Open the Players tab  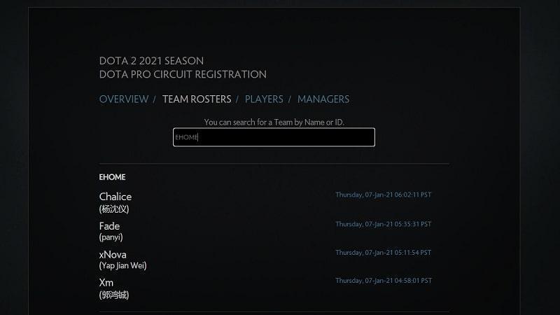[264, 99]
